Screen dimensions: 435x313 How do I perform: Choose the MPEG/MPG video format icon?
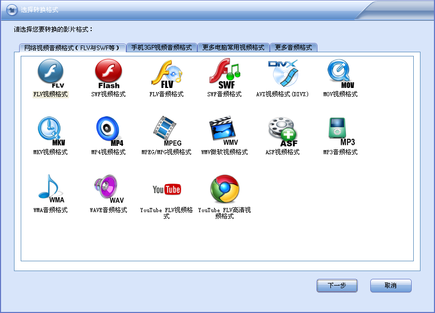tap(166, 131)
